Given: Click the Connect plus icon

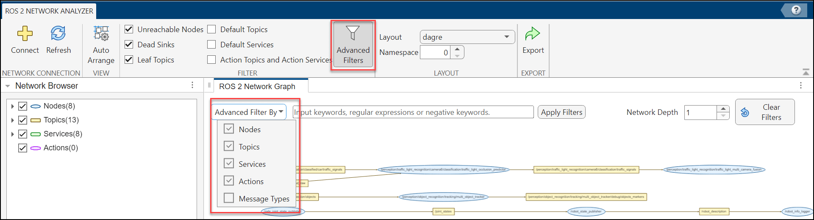Looking at the screenshot, I should click(x=25, y=33).
